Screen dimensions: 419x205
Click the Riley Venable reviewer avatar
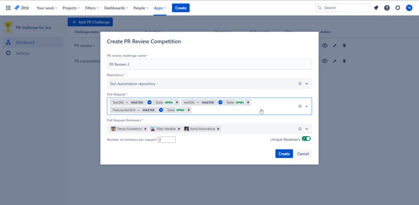153,129
